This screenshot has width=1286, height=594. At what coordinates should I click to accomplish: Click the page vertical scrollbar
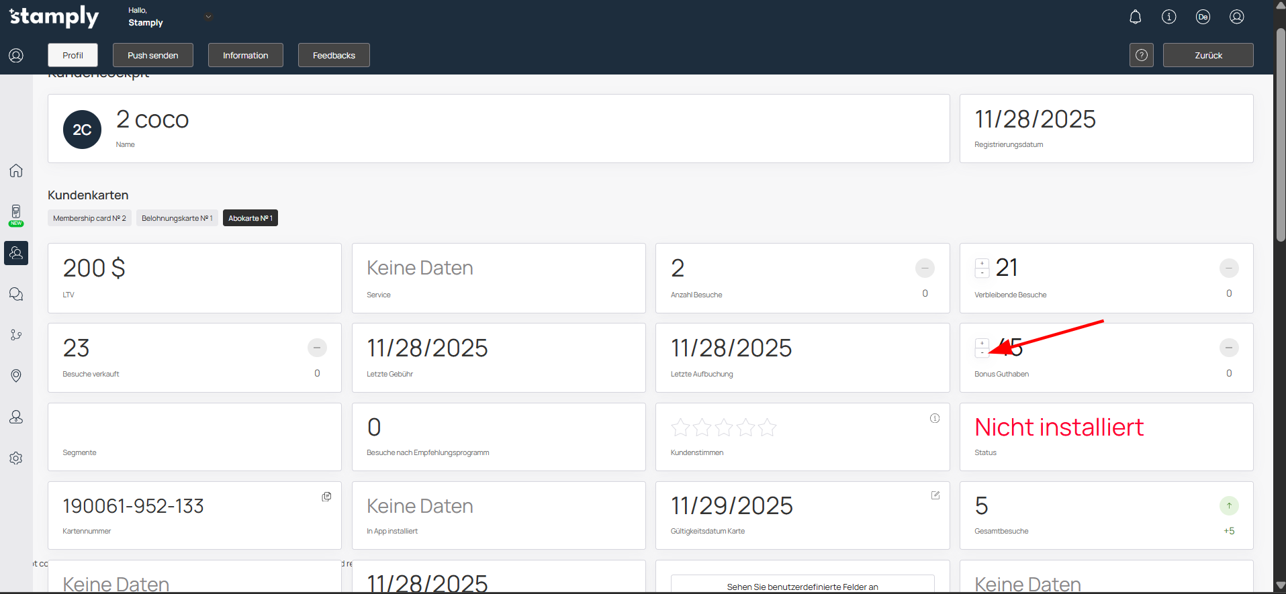1280,134
